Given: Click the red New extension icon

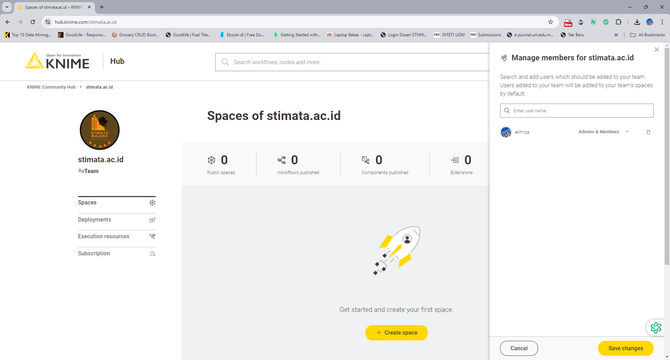Looking at the screenshot, I should (568, 23).
